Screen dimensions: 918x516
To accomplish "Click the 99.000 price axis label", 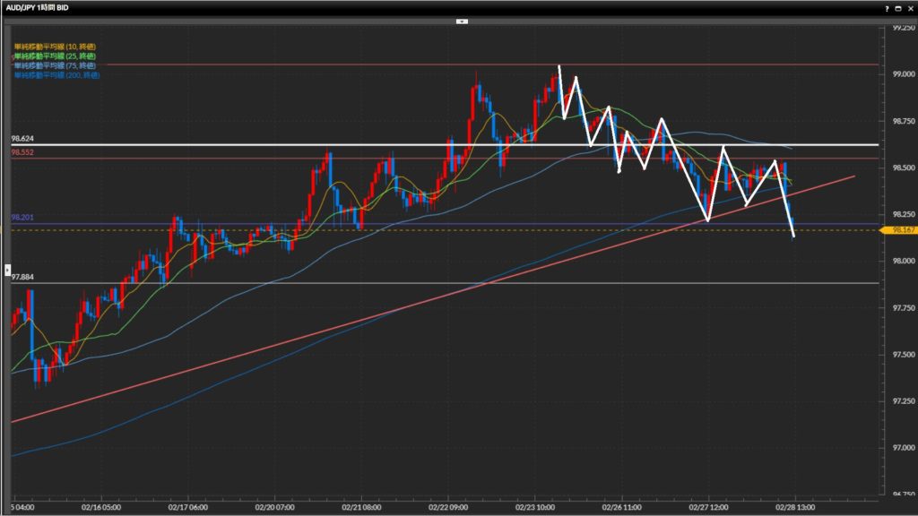I will (x=902, y=74).
